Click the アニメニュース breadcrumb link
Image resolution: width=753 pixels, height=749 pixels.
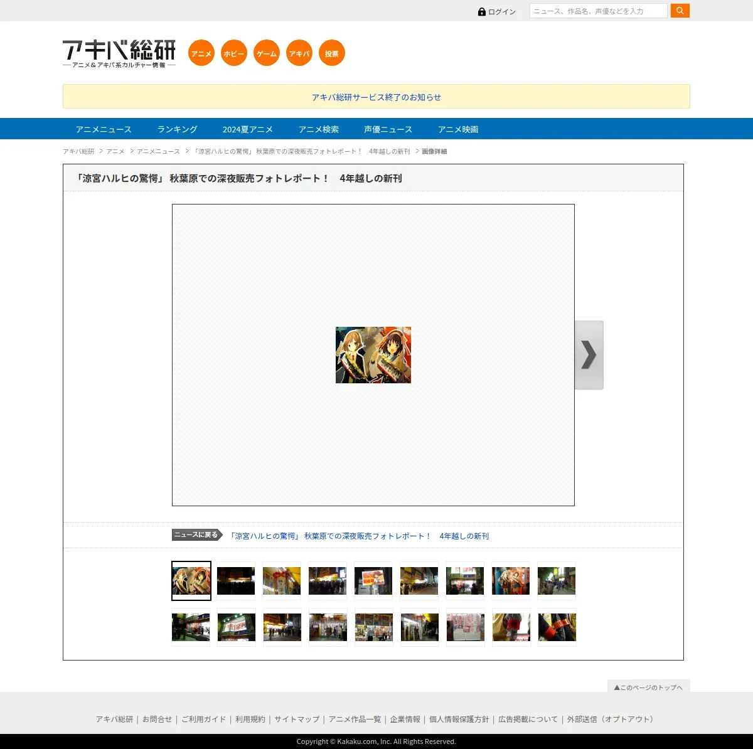[x=158, y=151]
